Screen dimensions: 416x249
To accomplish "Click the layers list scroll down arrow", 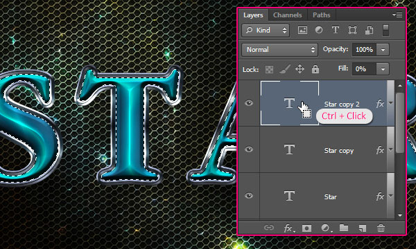I will pos(400,215).
